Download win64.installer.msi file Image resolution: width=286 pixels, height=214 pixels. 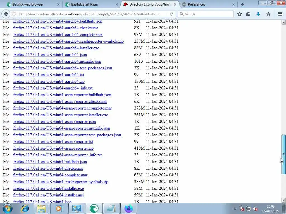point(48,195)
